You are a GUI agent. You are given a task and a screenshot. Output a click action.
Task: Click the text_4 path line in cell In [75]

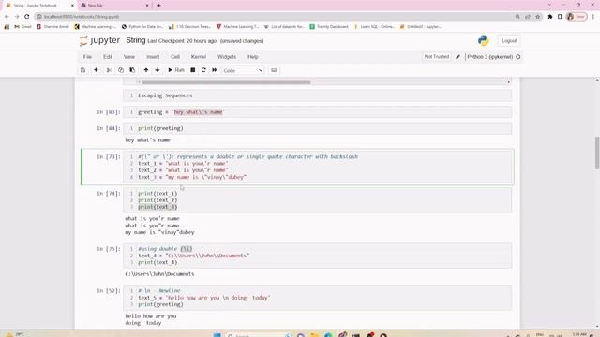[x=194, y=256]
